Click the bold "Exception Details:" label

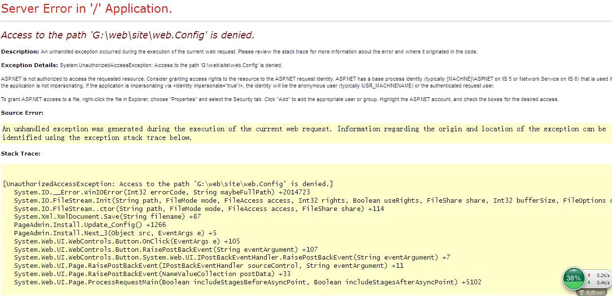(29, 65)
